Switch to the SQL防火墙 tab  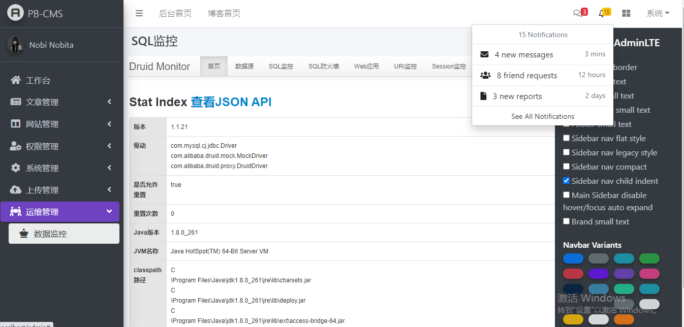tap(324, 67)
